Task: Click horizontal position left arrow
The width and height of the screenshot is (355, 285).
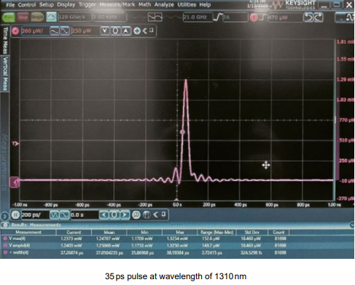Action: tap(104, 214)
